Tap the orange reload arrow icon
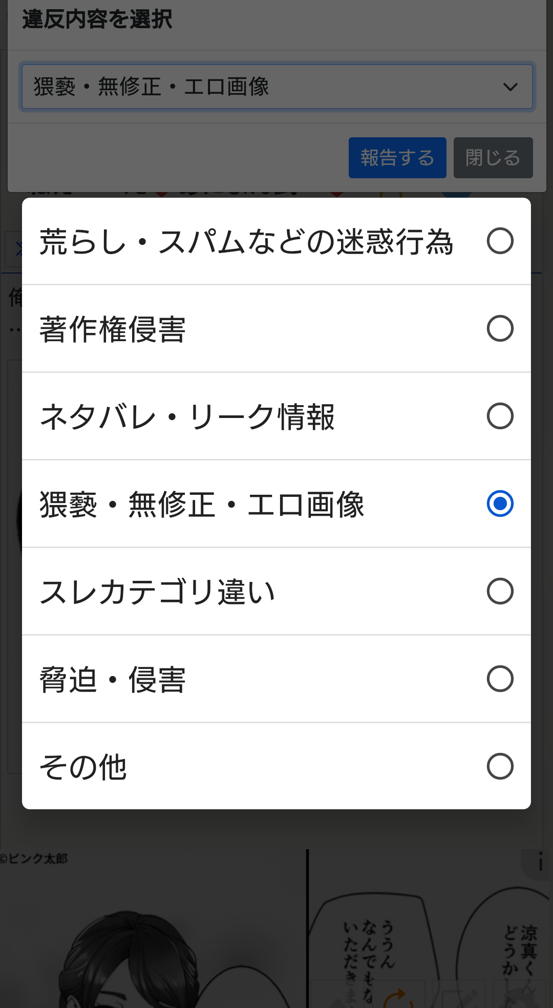Screen dimensions: 553x1008 pyautogui.click(x=398, y=998)
